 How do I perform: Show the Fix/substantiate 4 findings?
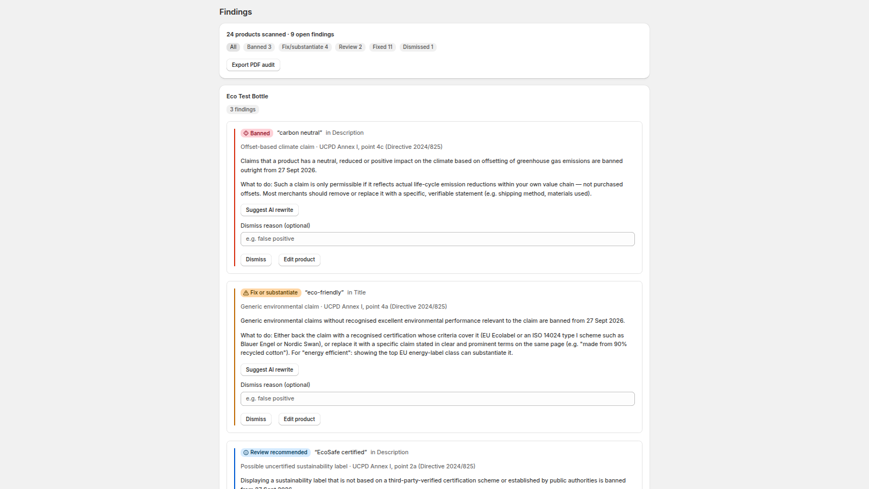click(305, 47)
